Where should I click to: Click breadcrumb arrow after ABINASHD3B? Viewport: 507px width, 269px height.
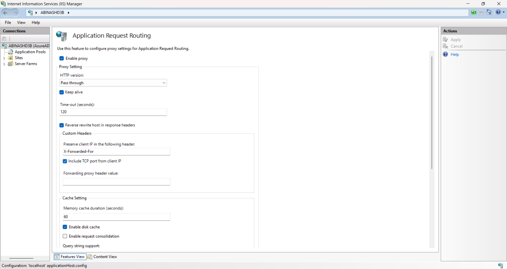coord(68,13)
